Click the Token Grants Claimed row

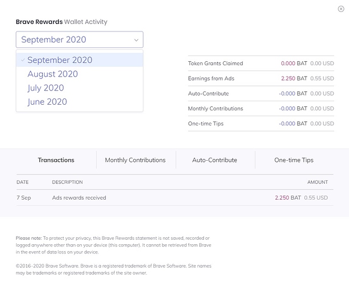point(260,63)
